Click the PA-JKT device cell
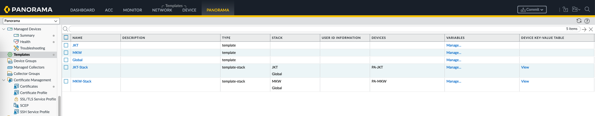Screen dimensions: 595x116 tap(377, 67)
